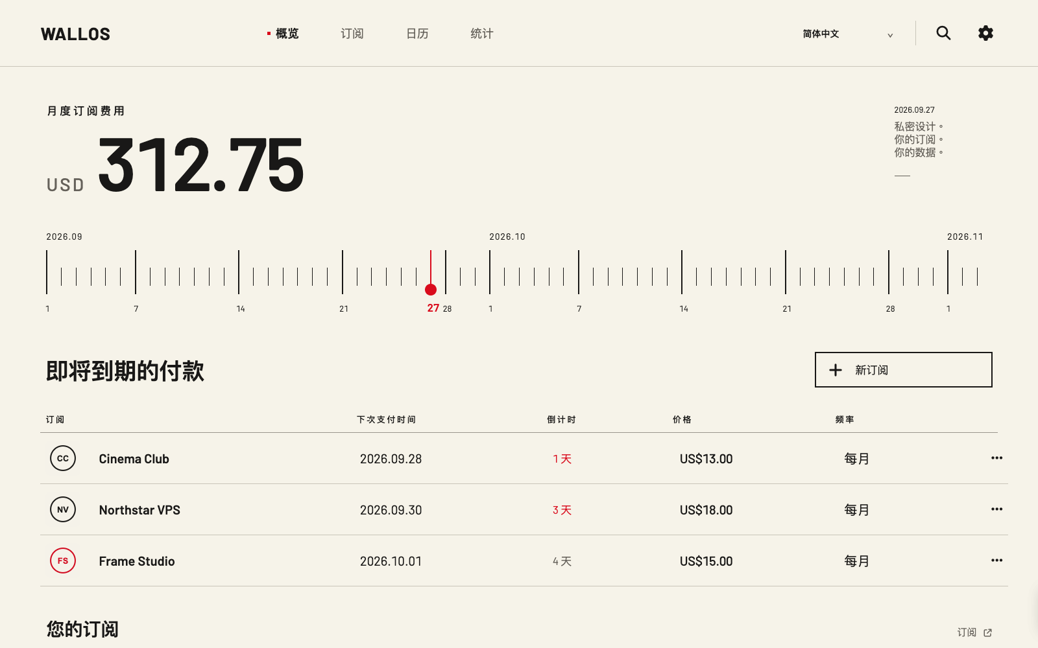Click the 下次支付时间 column header

click(386, 419)
